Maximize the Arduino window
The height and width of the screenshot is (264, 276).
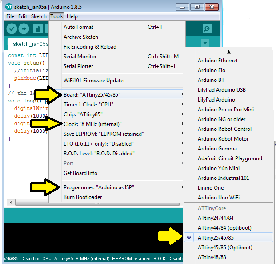(197, 7)
